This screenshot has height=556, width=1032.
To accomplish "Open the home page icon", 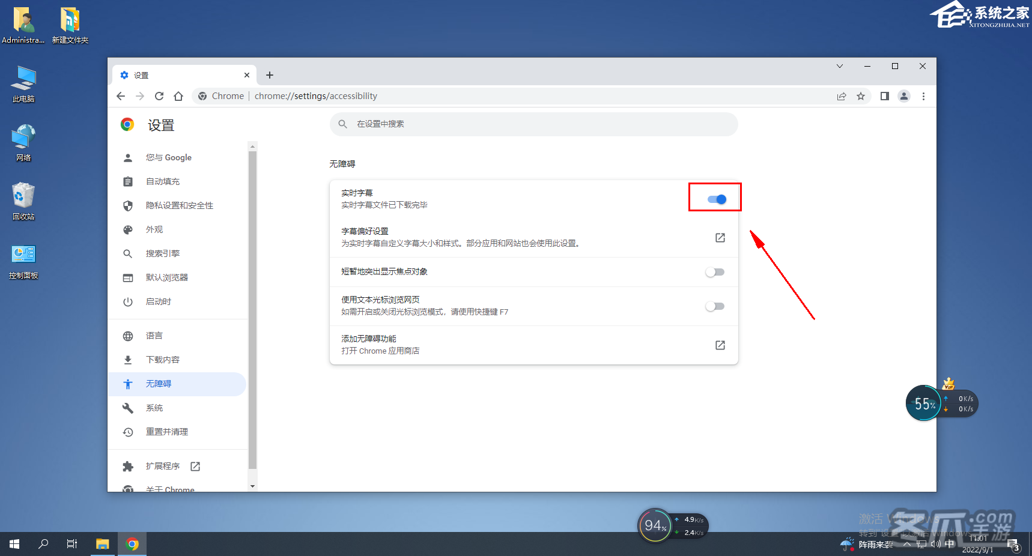I will point(178,96).
